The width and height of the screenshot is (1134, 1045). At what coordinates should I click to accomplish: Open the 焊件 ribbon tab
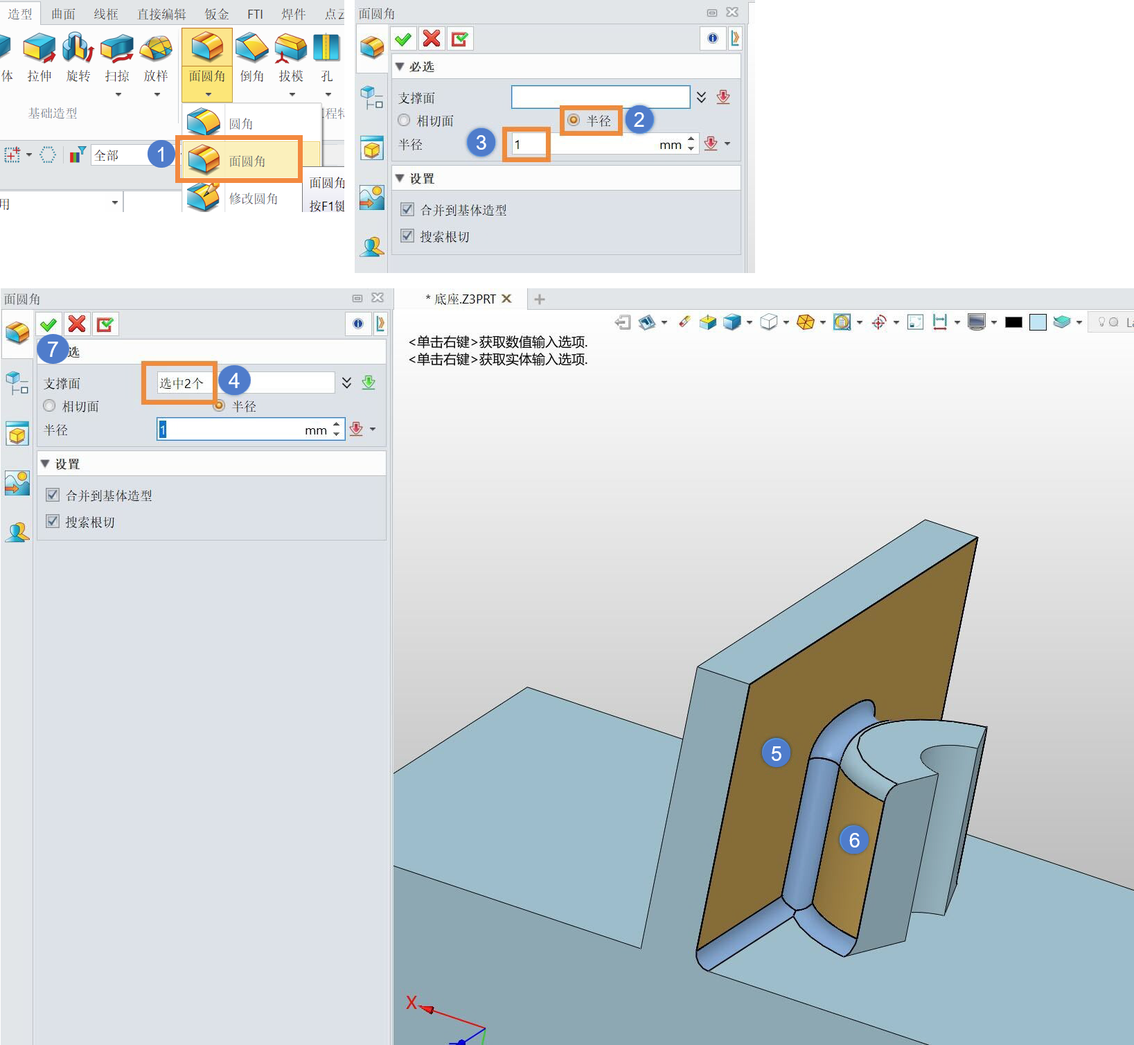(x=294, y=14)
